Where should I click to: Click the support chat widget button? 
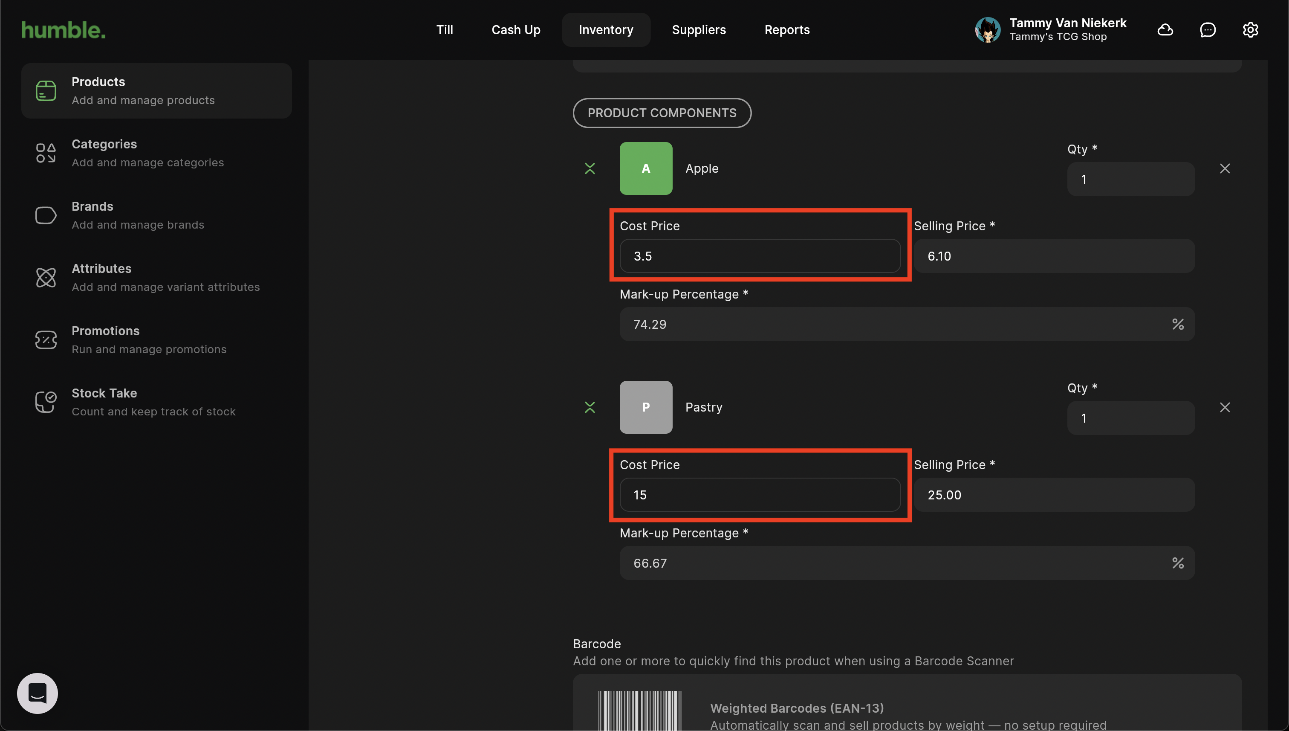coord(38,693)
